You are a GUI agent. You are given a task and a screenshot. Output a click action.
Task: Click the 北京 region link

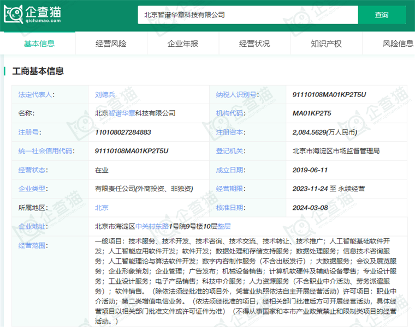click(x=102, y=208)
